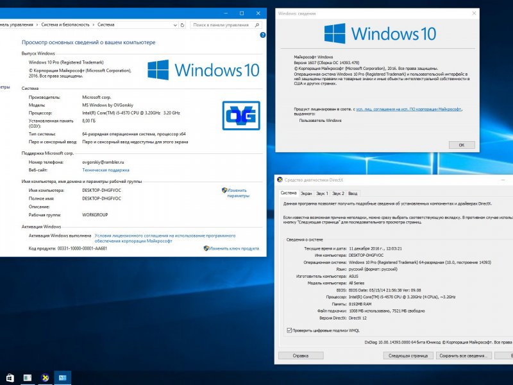Minimize the DirectX diagnostic tool window

[503, 180]
